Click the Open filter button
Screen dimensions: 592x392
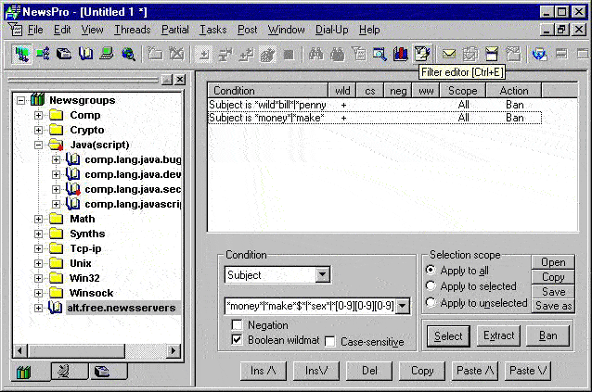(553, 262)
